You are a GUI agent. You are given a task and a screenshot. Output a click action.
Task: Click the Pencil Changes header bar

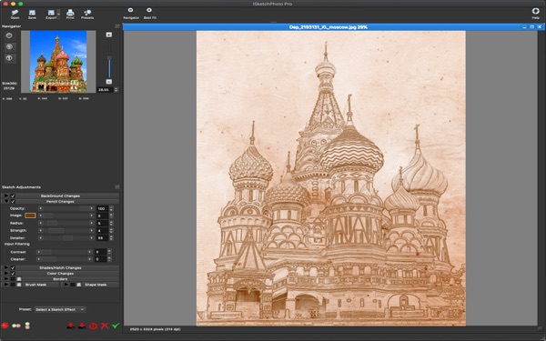61,202
